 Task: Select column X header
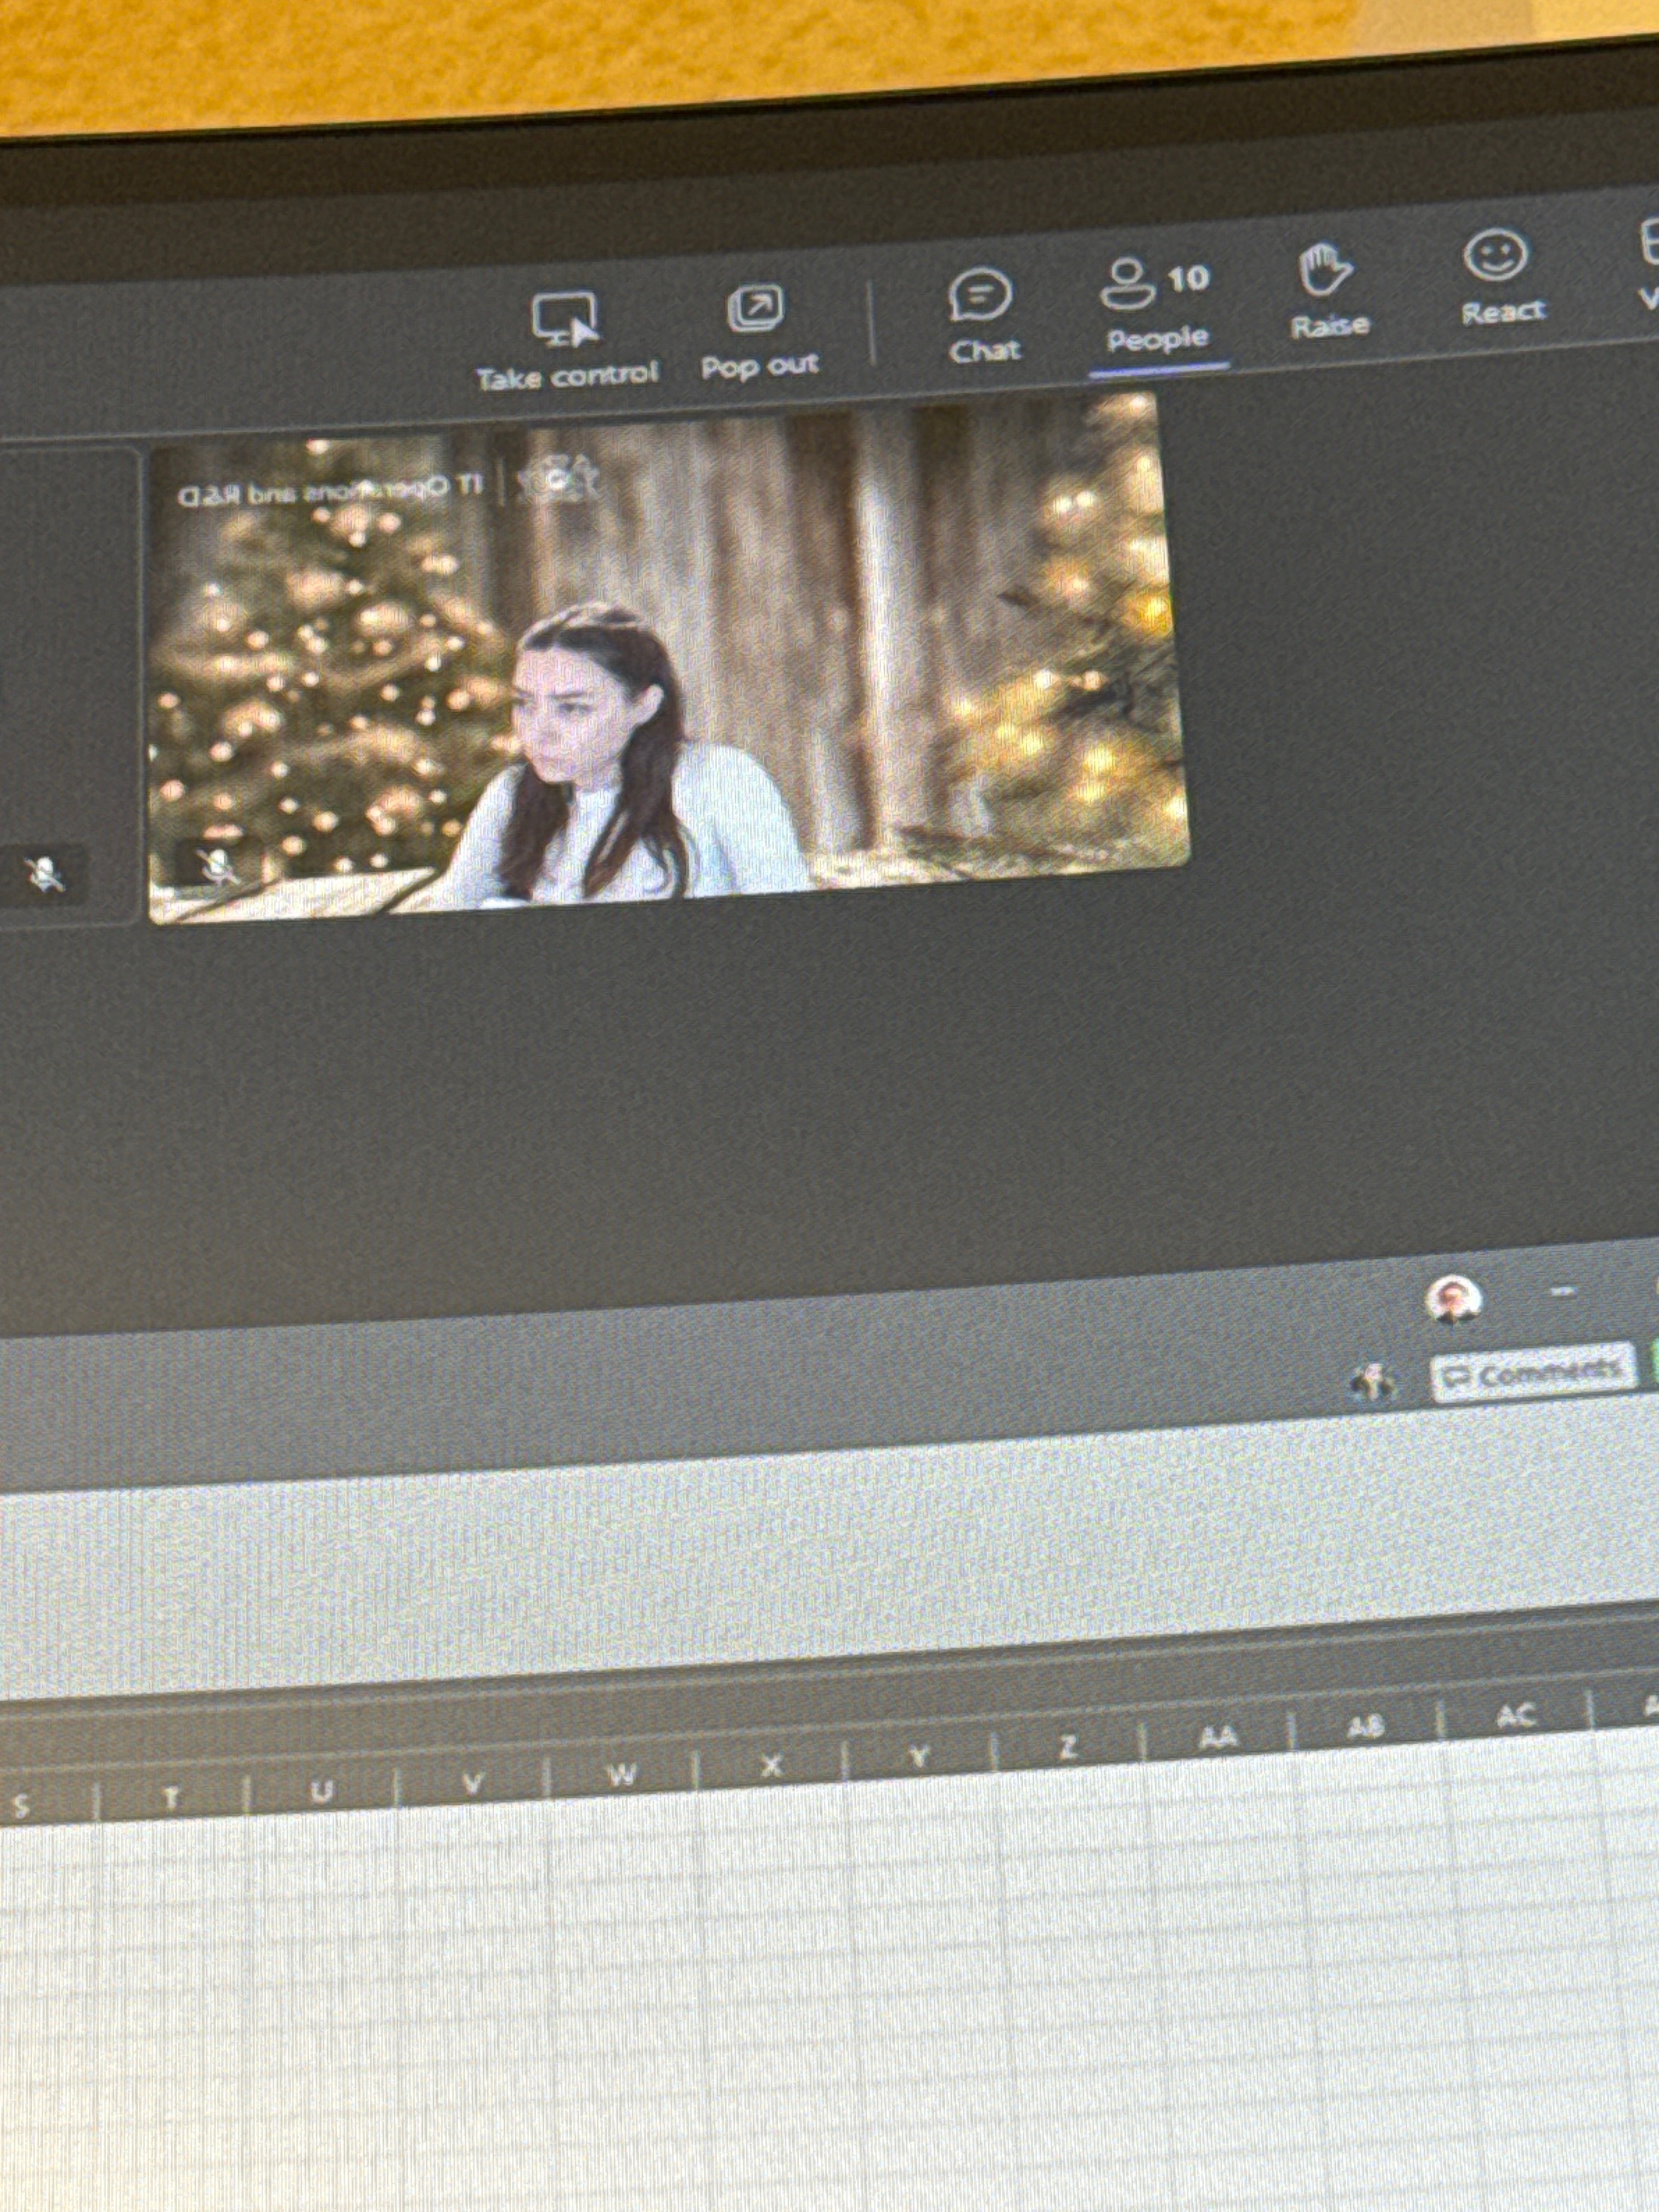tap(771, 1765)
